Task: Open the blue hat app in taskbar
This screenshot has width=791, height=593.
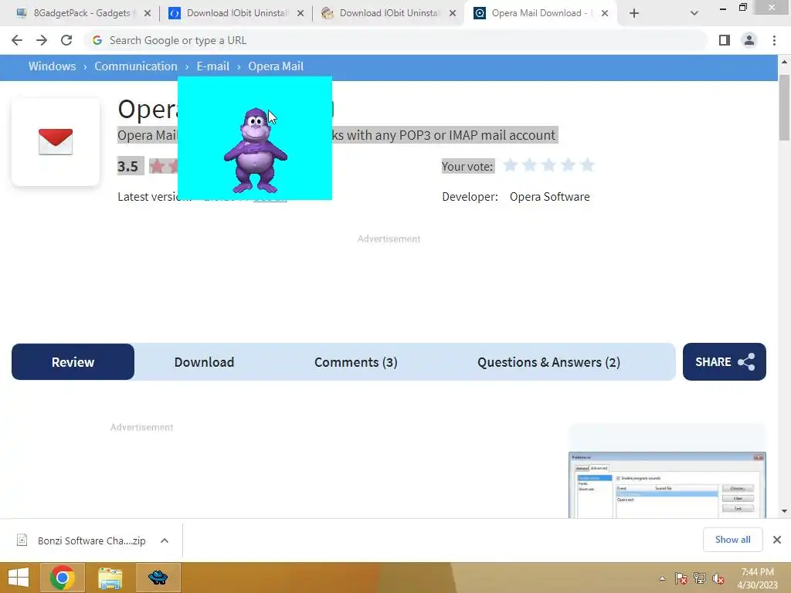Action: [158, 578]
